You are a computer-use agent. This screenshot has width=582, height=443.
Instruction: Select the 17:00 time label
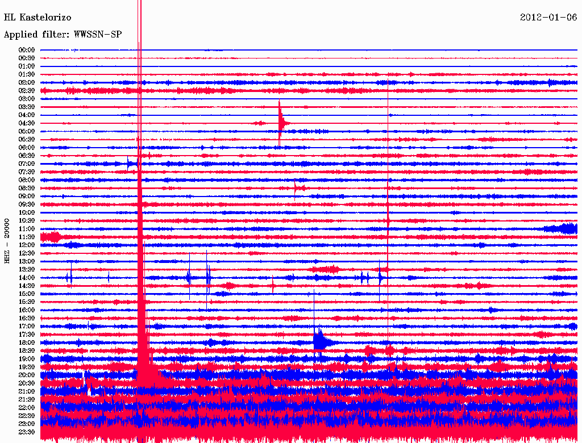(x=27, y=326)
